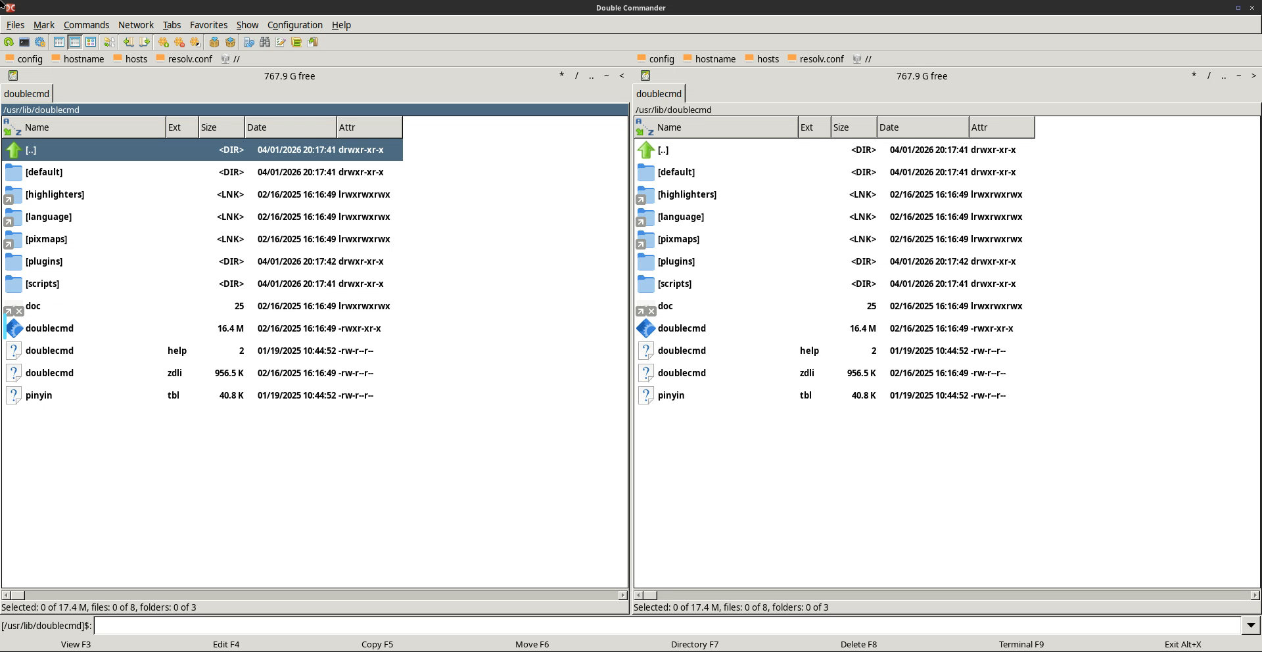Click the binoculars Search icon
This screenshot has height=652, width=1262.
tap(265, 42)
